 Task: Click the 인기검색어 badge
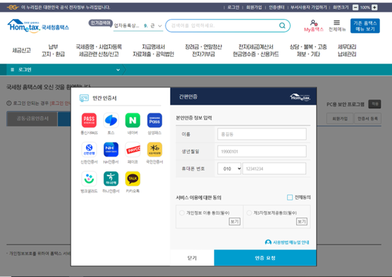(101, 23)
